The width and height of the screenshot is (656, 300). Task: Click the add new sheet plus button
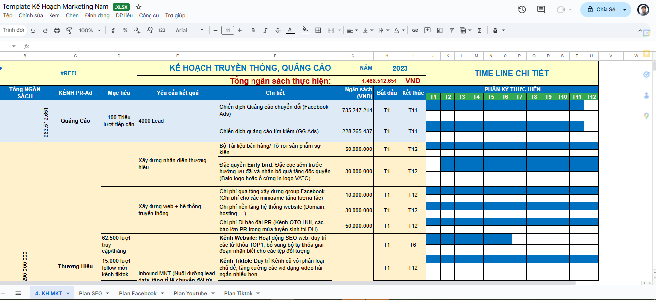5,293
